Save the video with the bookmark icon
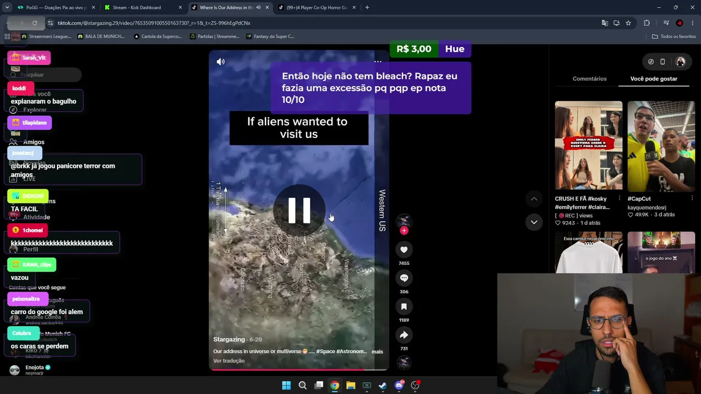Image resolution: width=701 pixels, height=394 pixels. point(404,306)
